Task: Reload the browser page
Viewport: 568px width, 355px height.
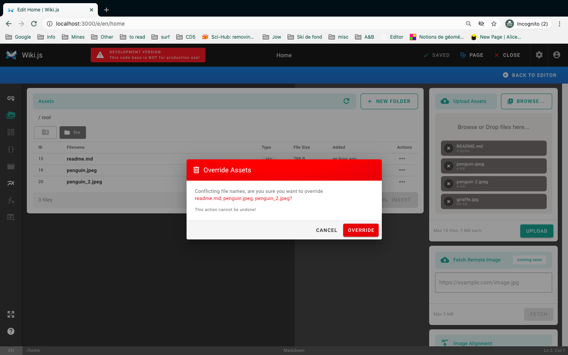Action: (x=34, y=24)
